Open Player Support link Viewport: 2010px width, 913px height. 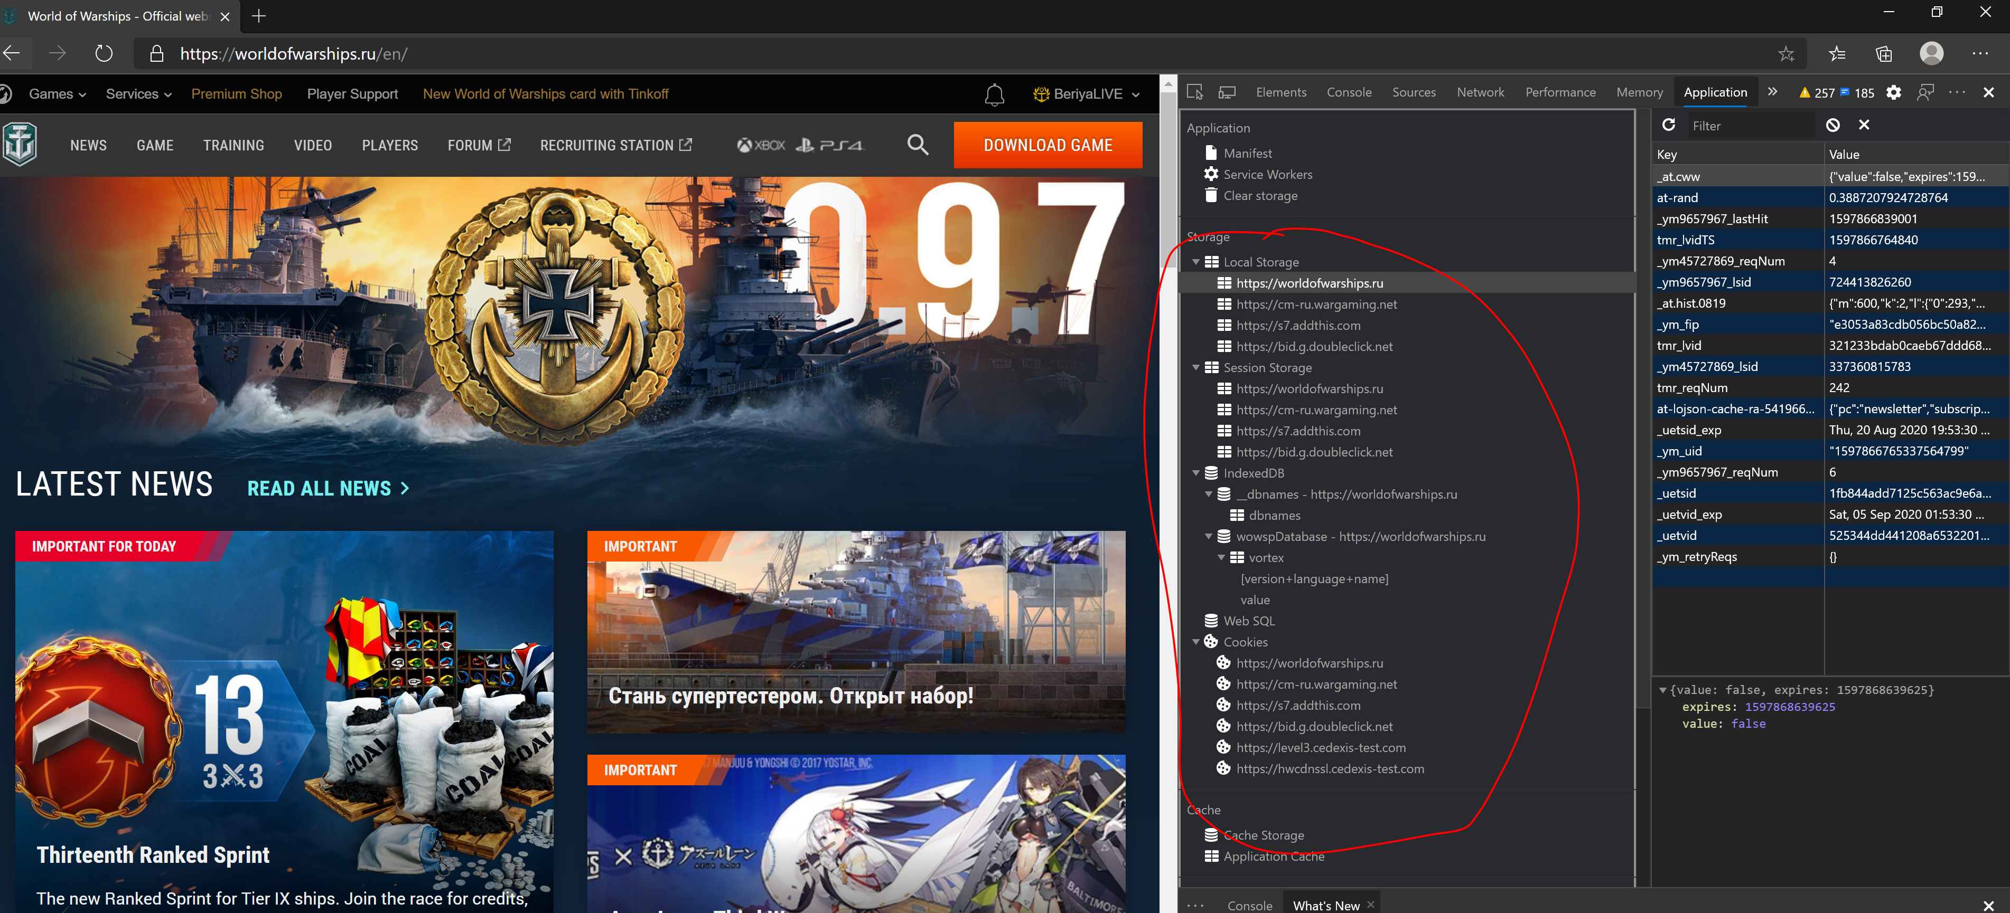(x=352, y=93)
